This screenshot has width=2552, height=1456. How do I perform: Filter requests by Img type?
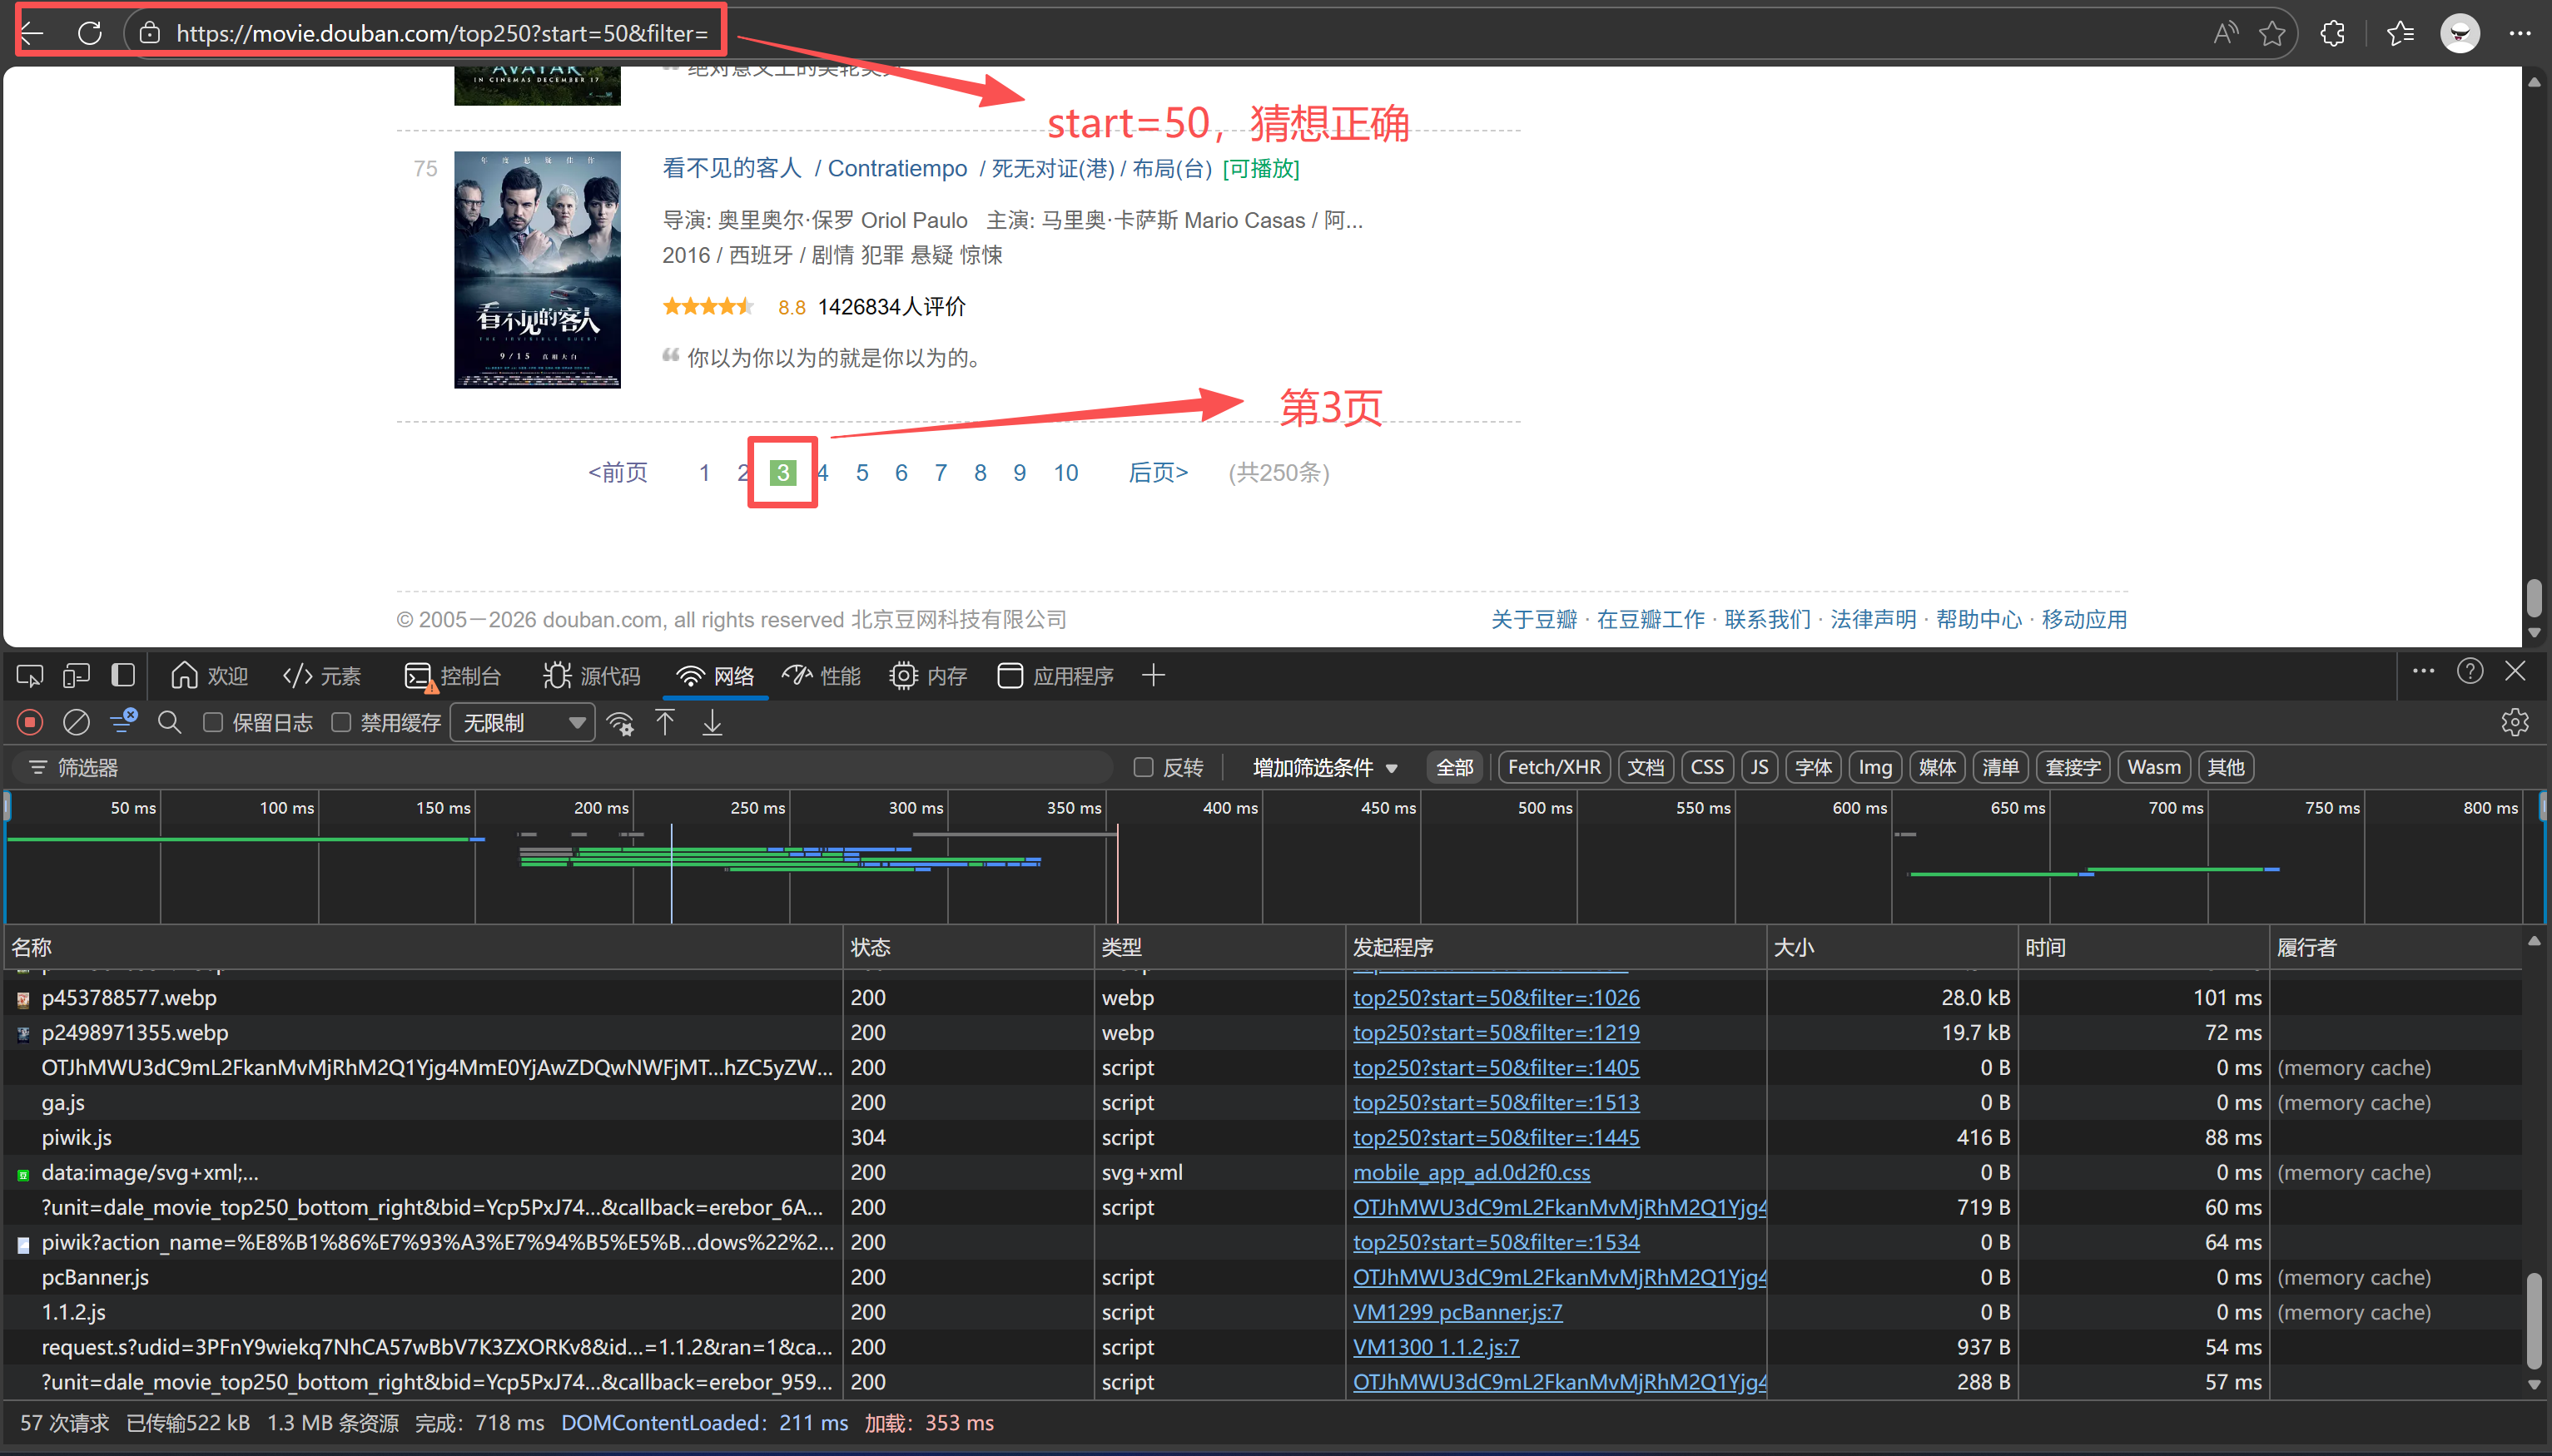pyautogui.click(x=1874, y=767)
